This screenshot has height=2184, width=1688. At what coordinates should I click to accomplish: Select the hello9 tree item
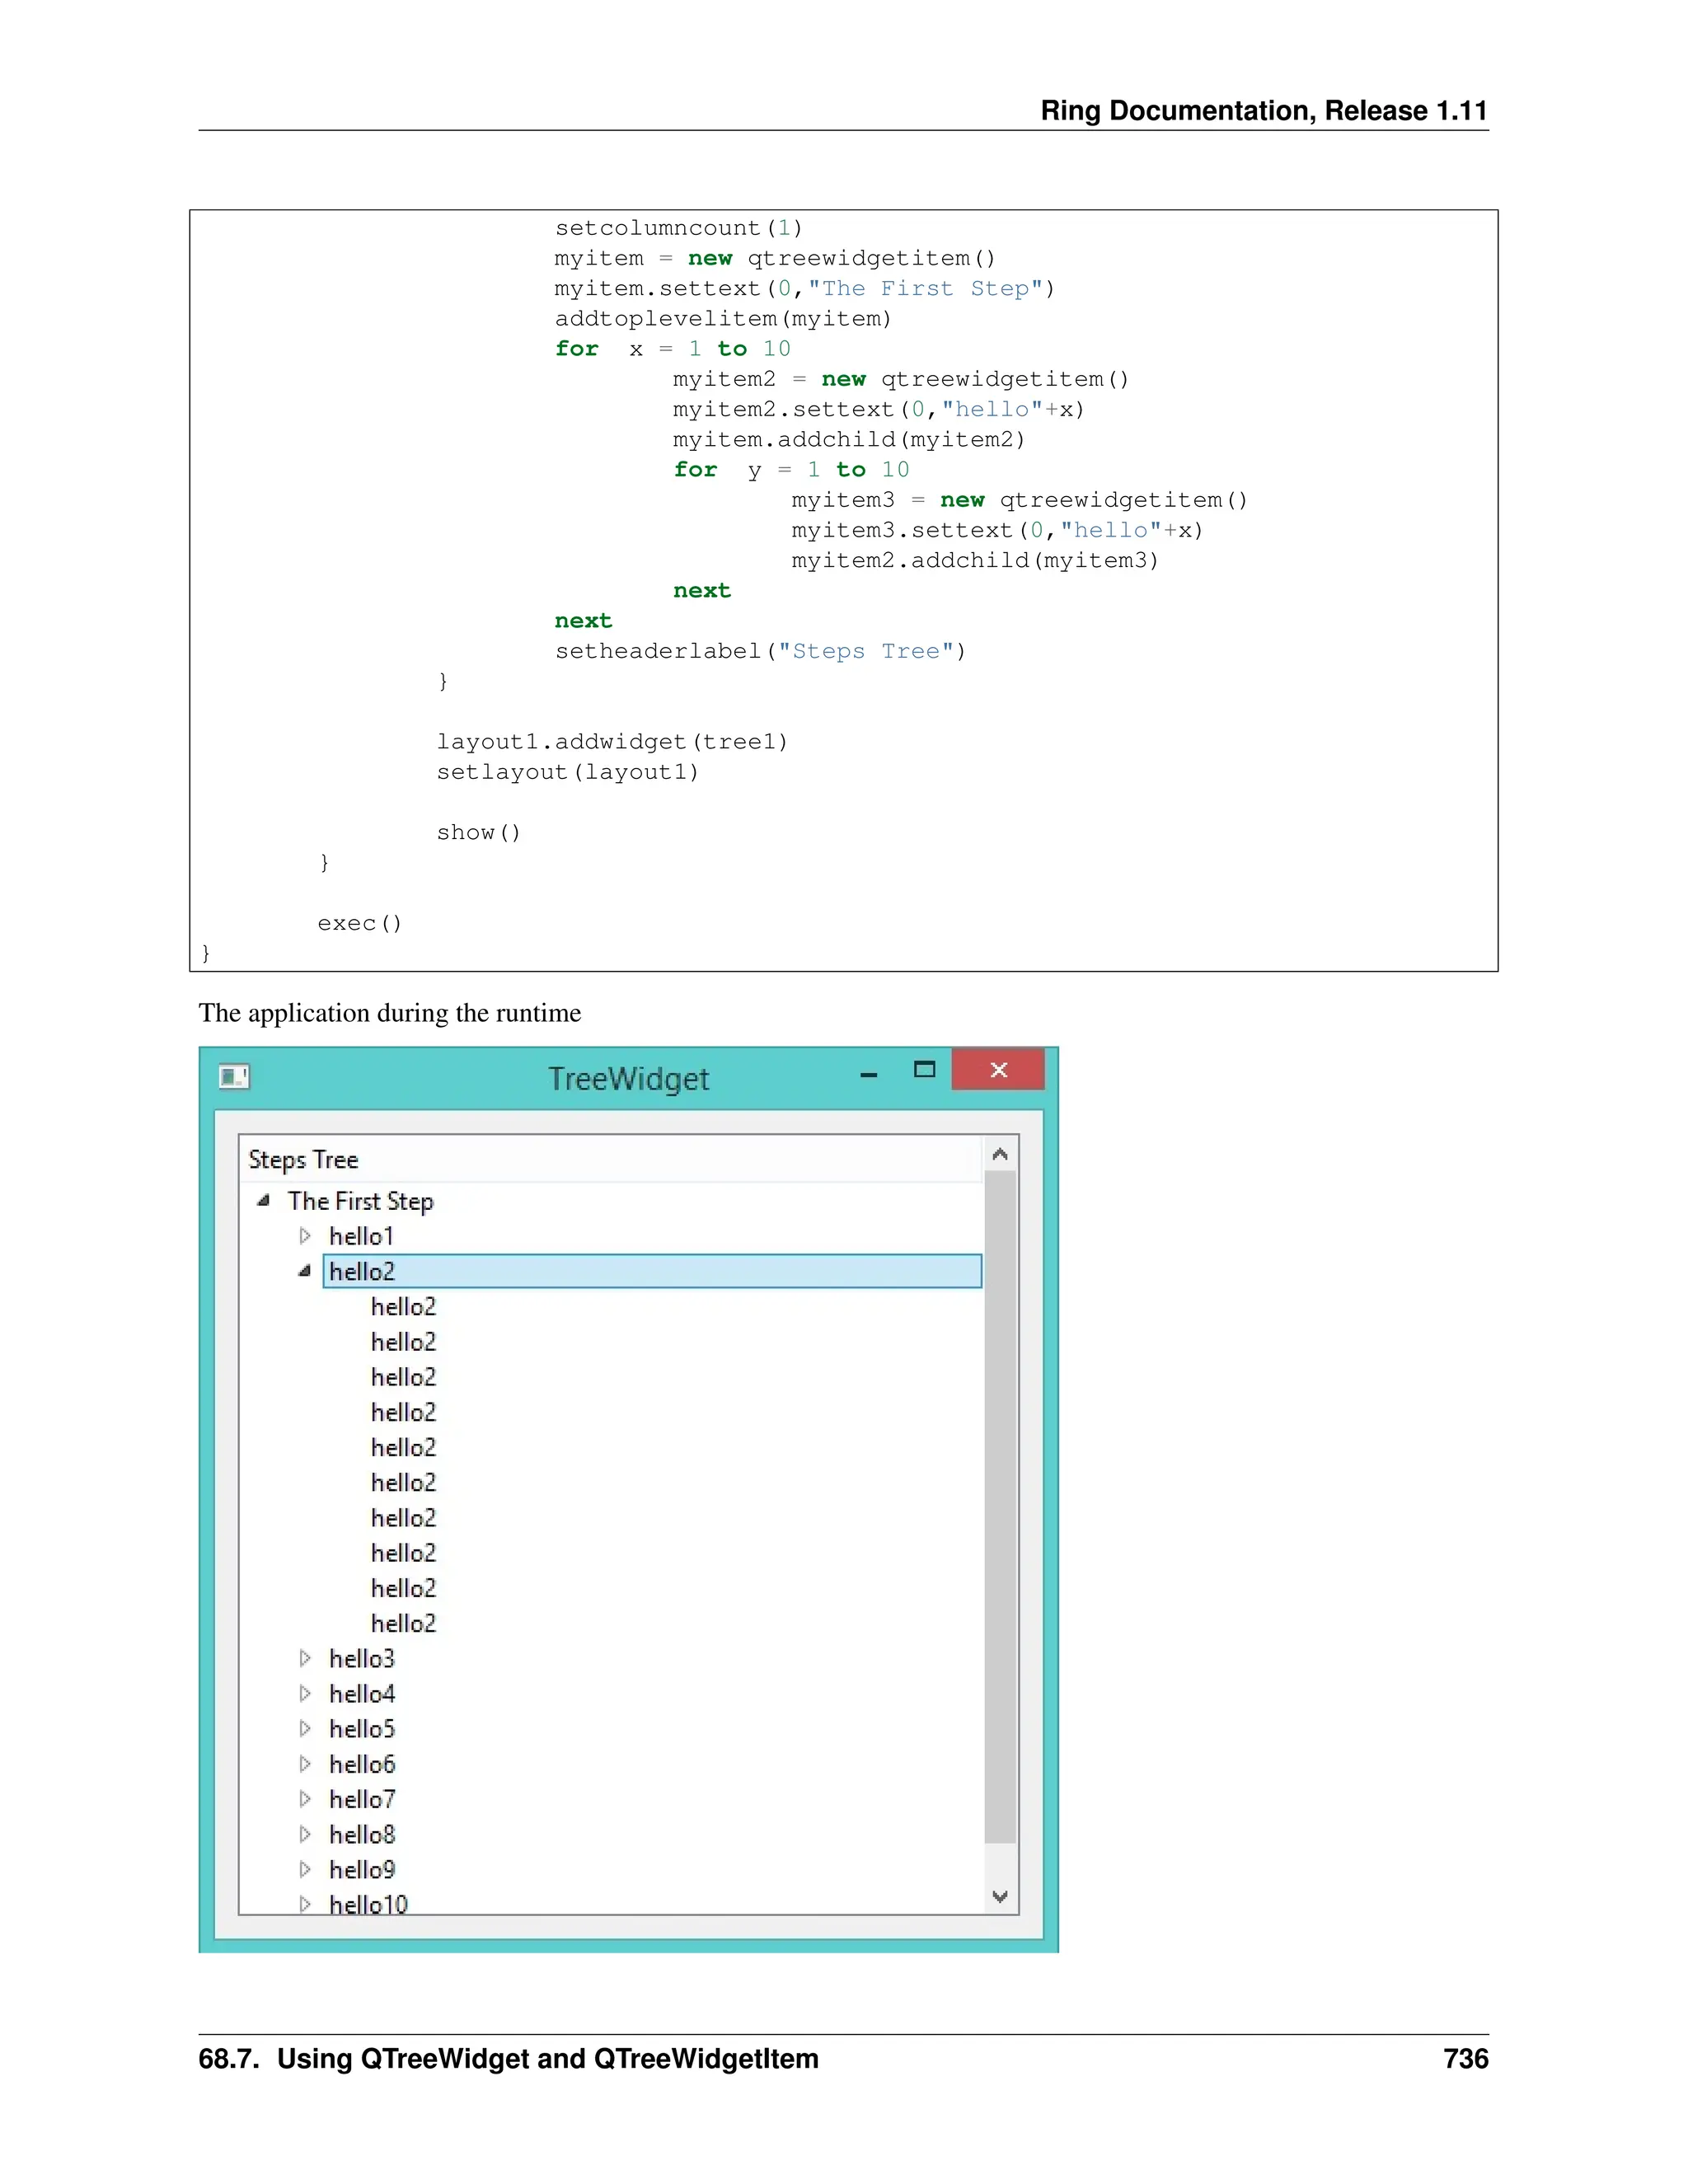tap(362, 1869)
